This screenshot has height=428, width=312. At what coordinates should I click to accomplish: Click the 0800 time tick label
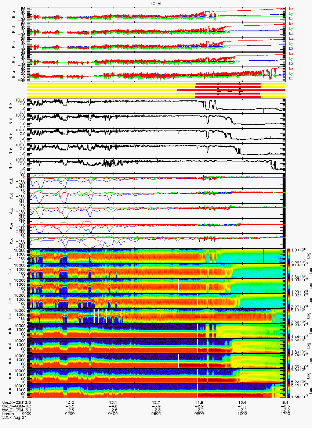[199, 414]
